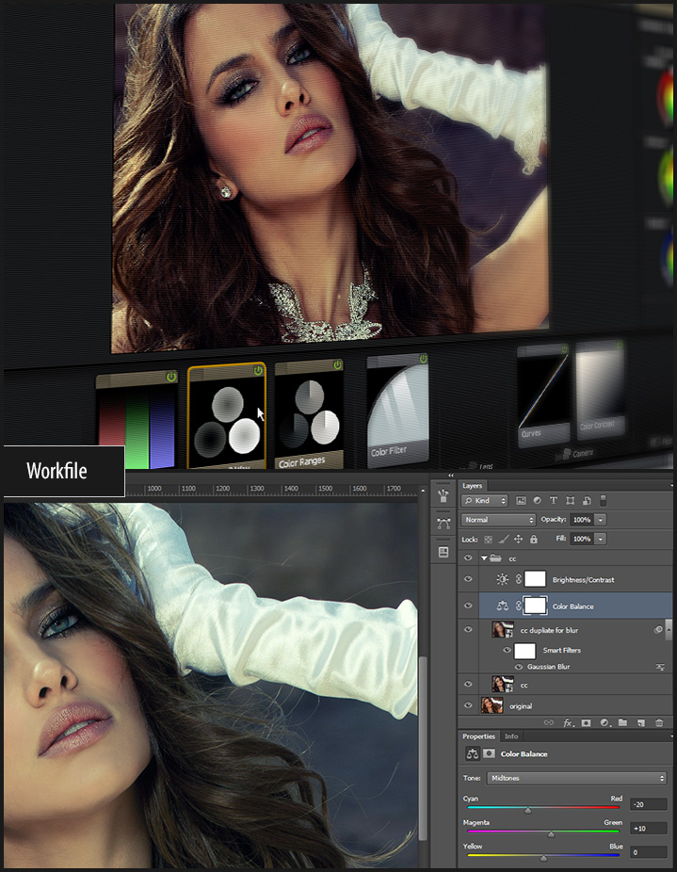Click the new group folder icon
The height and width of the screenshot is (872, 677).
tap(622, 722)
